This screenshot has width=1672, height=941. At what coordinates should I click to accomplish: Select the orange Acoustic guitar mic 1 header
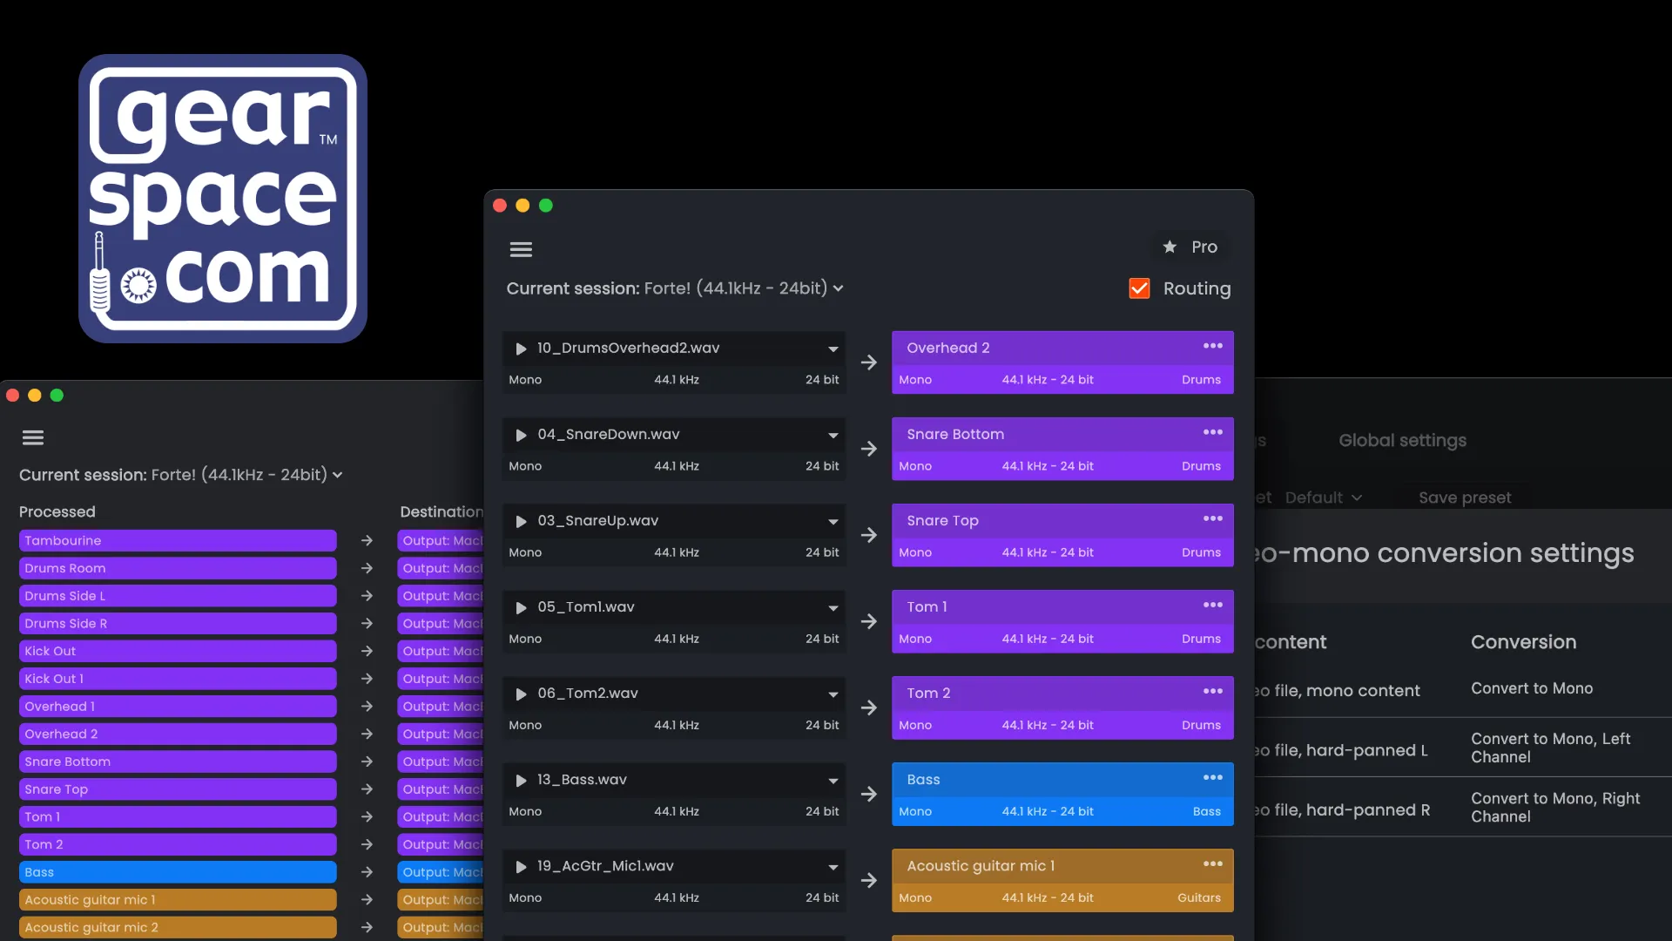click(x=1062, y=866)
